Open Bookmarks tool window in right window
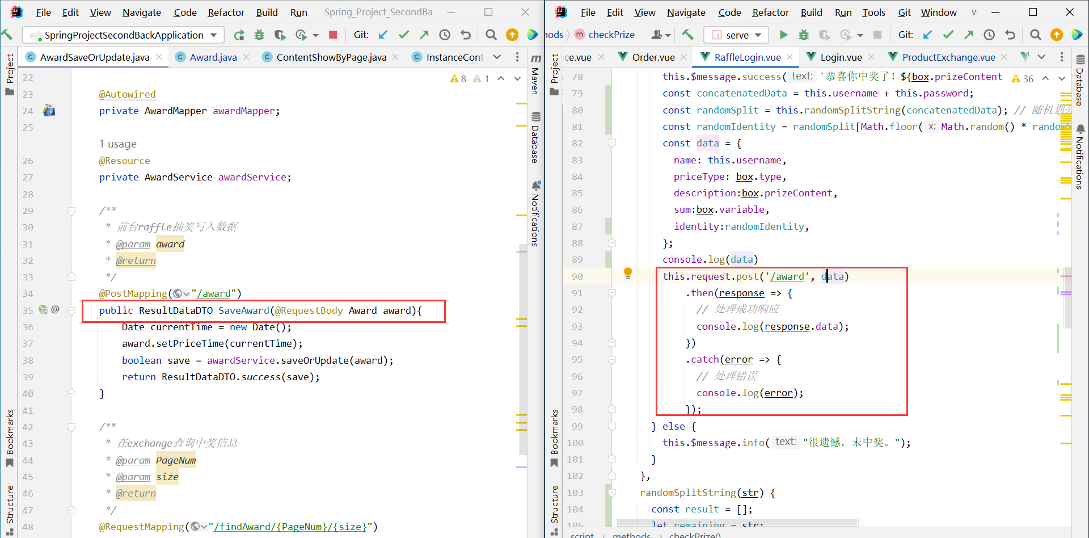 [554, 438]
